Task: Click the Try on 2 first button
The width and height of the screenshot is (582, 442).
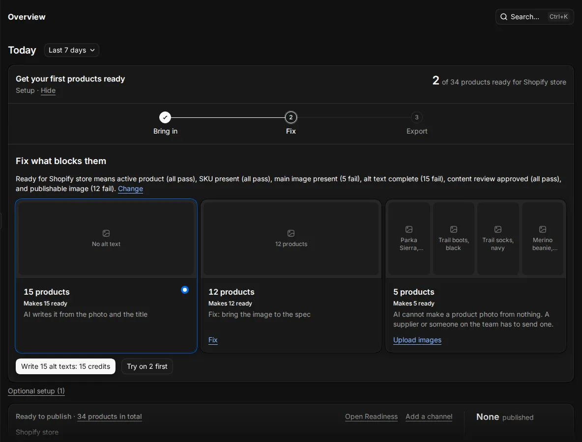Action: coord(147,366)
